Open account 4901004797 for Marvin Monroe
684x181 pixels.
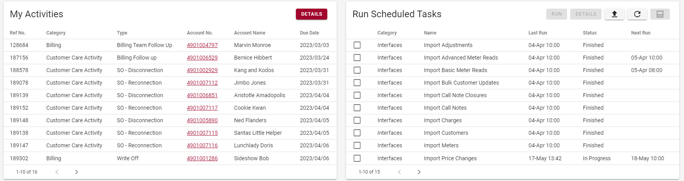202,45
